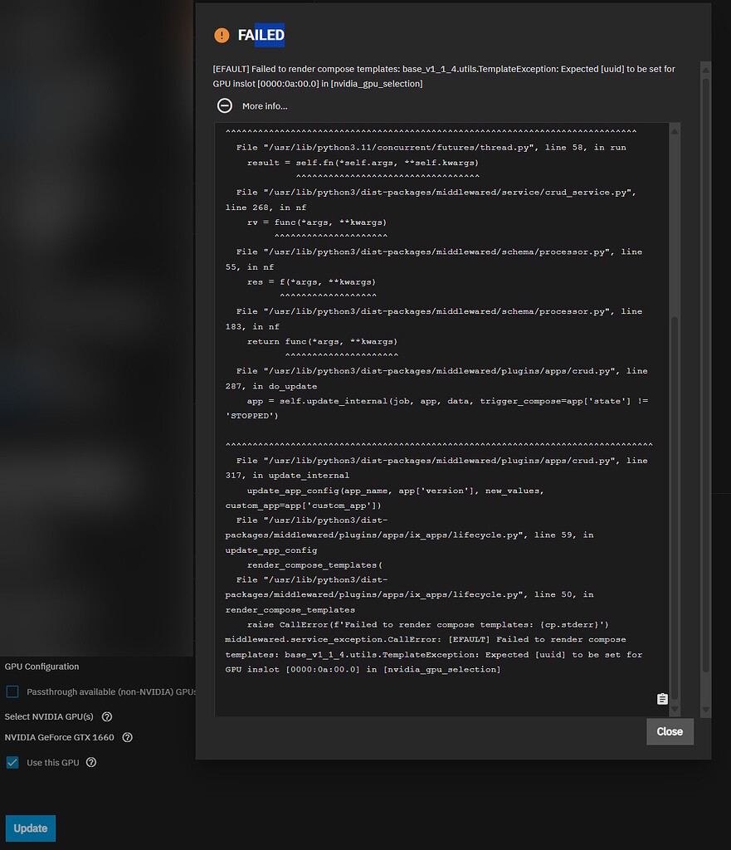This screenshot has height=850, width=731.
Task: Copy the traceback using the clipboard icon
Action: [661, 699]
